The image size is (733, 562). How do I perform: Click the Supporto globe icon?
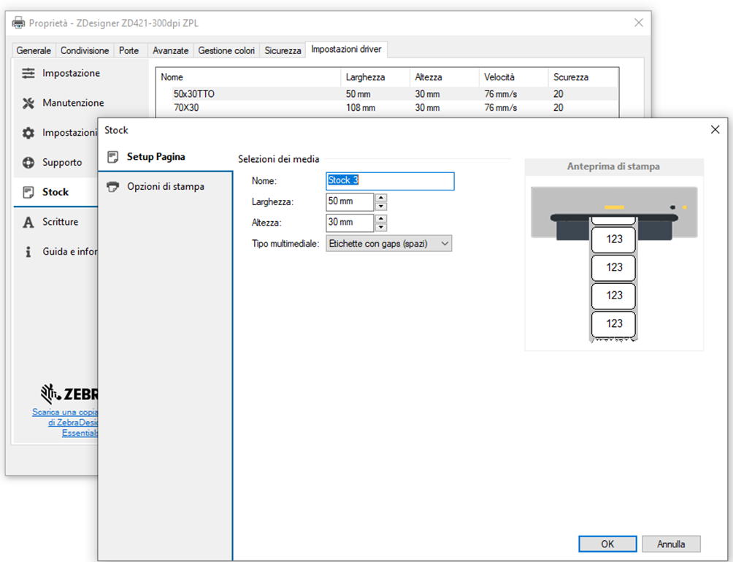(x=28, y=163)
